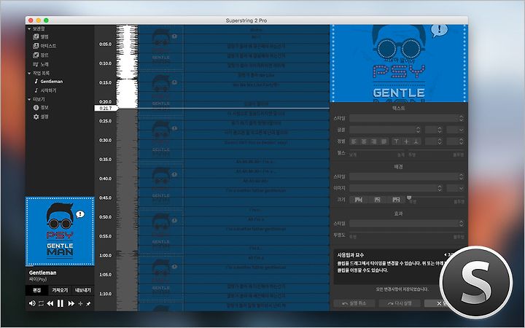
Task: Click the last stepper in the 정렬 row
Action: click(455, 141)
